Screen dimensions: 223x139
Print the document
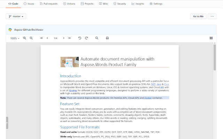coord(107,38)
